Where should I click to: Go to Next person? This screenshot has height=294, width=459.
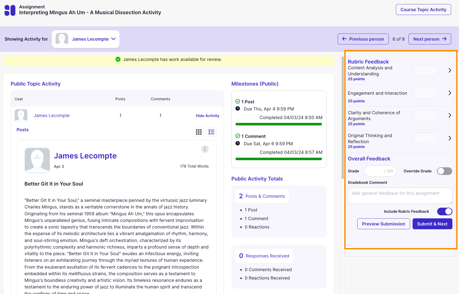[x=430, y=39]
